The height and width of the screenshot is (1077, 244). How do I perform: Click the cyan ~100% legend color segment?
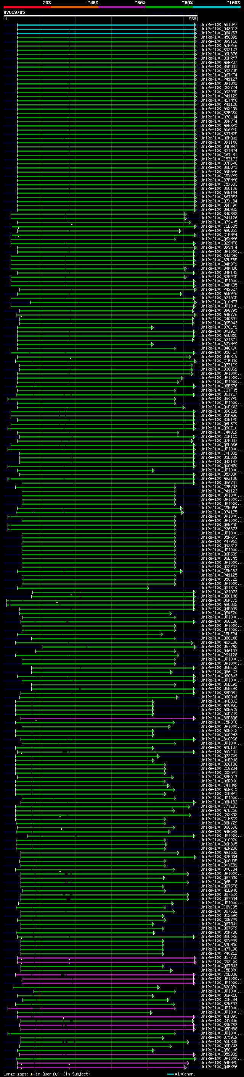coord(217,7)
